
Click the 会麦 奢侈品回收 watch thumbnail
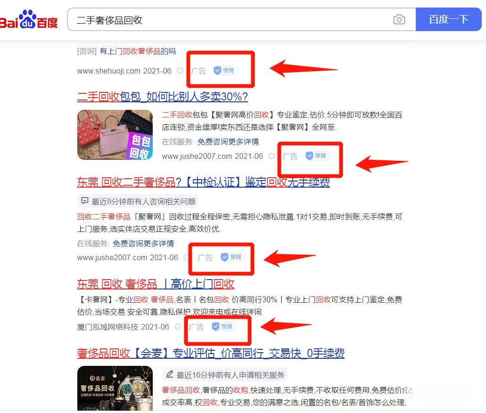(115, 388)
